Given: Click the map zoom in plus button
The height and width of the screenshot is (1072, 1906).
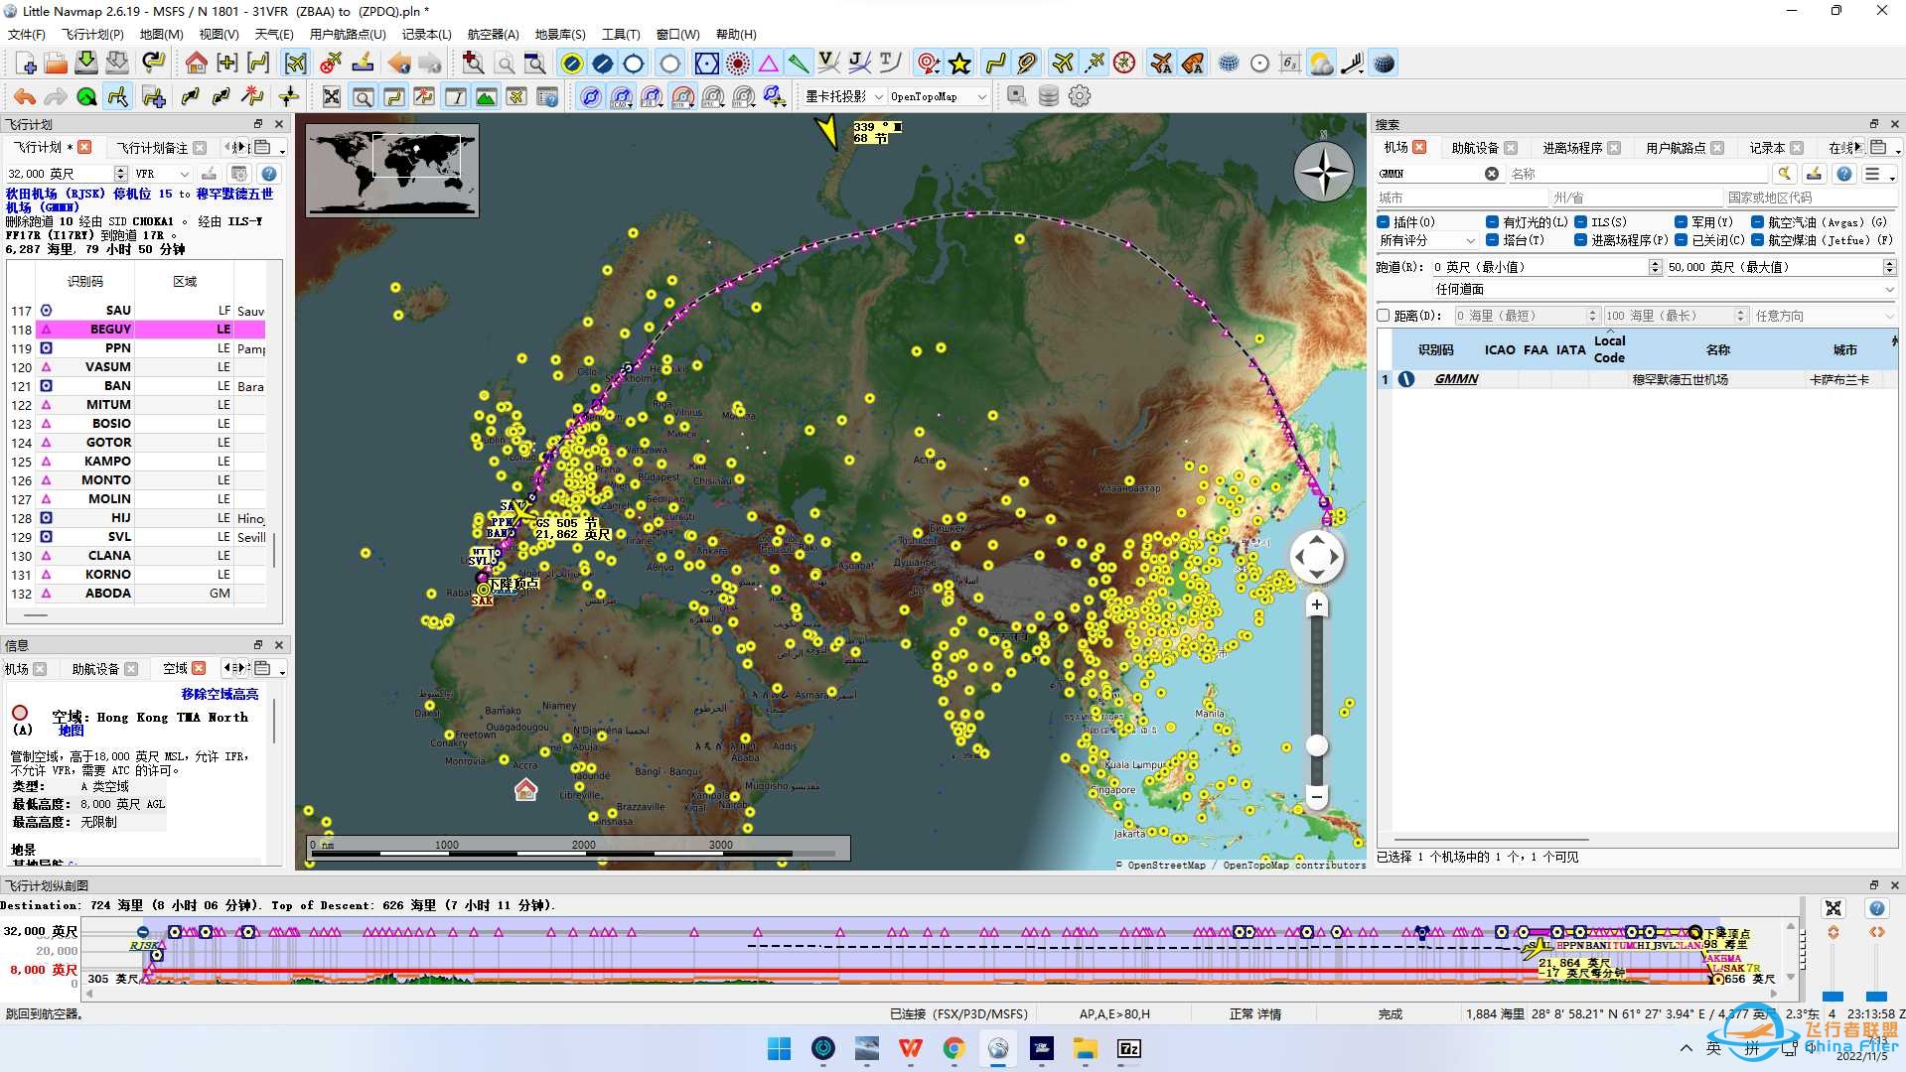Looking at the screenshot, I should pyautogui.click(x=1317, y=604).
